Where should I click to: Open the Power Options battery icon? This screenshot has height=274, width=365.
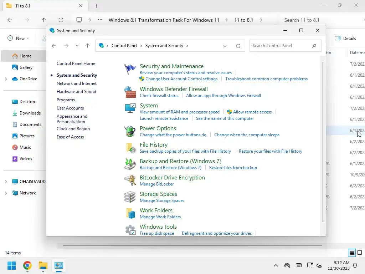pyautogui.click(x=130, y=131)
